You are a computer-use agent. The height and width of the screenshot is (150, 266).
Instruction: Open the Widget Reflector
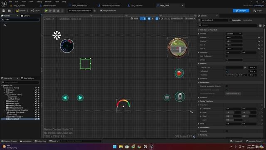108,11
